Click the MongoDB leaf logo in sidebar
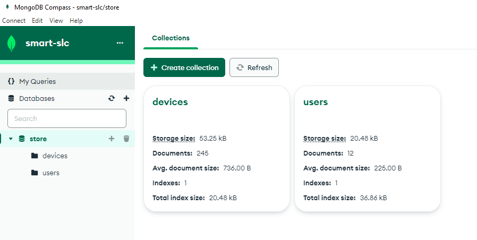Image resolution: width=477 pixels, height=240 pixels. click(x=11, y=43)
